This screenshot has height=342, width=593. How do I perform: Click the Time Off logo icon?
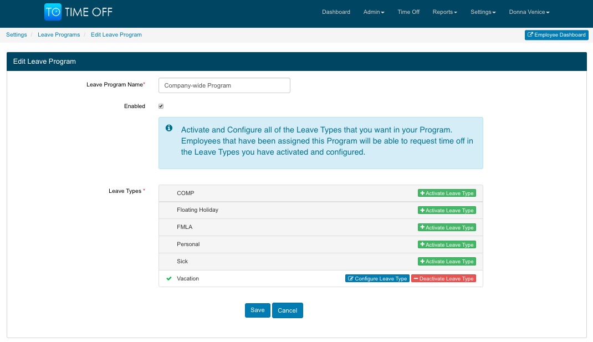tap(53, 12)
